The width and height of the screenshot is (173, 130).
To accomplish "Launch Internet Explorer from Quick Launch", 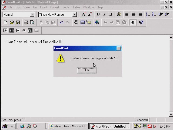I will pos(22,126).
